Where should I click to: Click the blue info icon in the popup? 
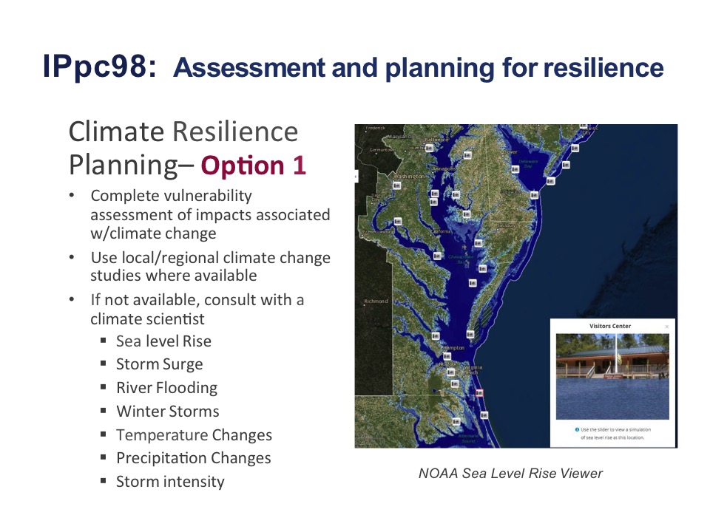577,429
